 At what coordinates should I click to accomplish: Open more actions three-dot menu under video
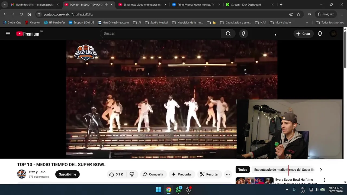[x=228, y=174]
